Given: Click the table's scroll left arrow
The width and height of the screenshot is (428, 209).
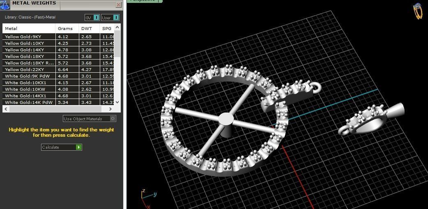Looking at the screenshot, I should 6,109.
